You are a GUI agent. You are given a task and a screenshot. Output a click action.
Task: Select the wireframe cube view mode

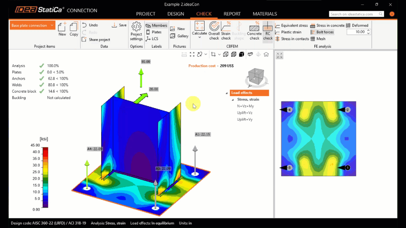[226, 54]
